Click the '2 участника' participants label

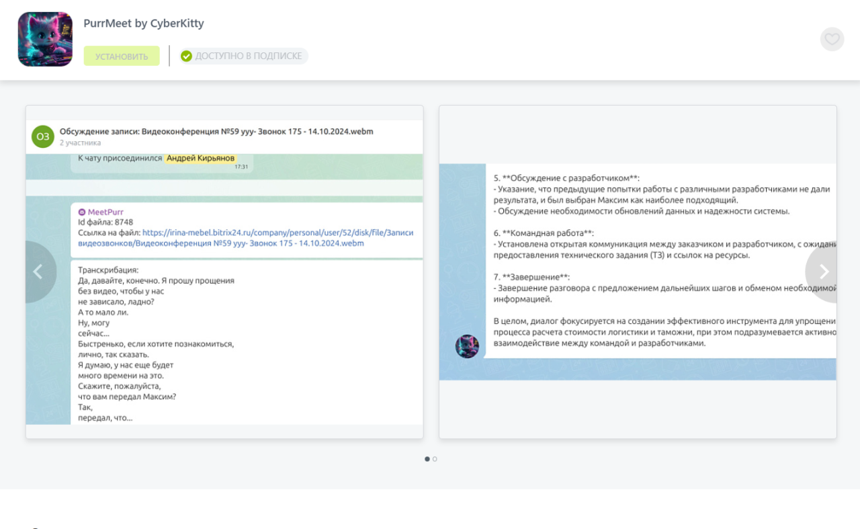click(x=80, y=143)
